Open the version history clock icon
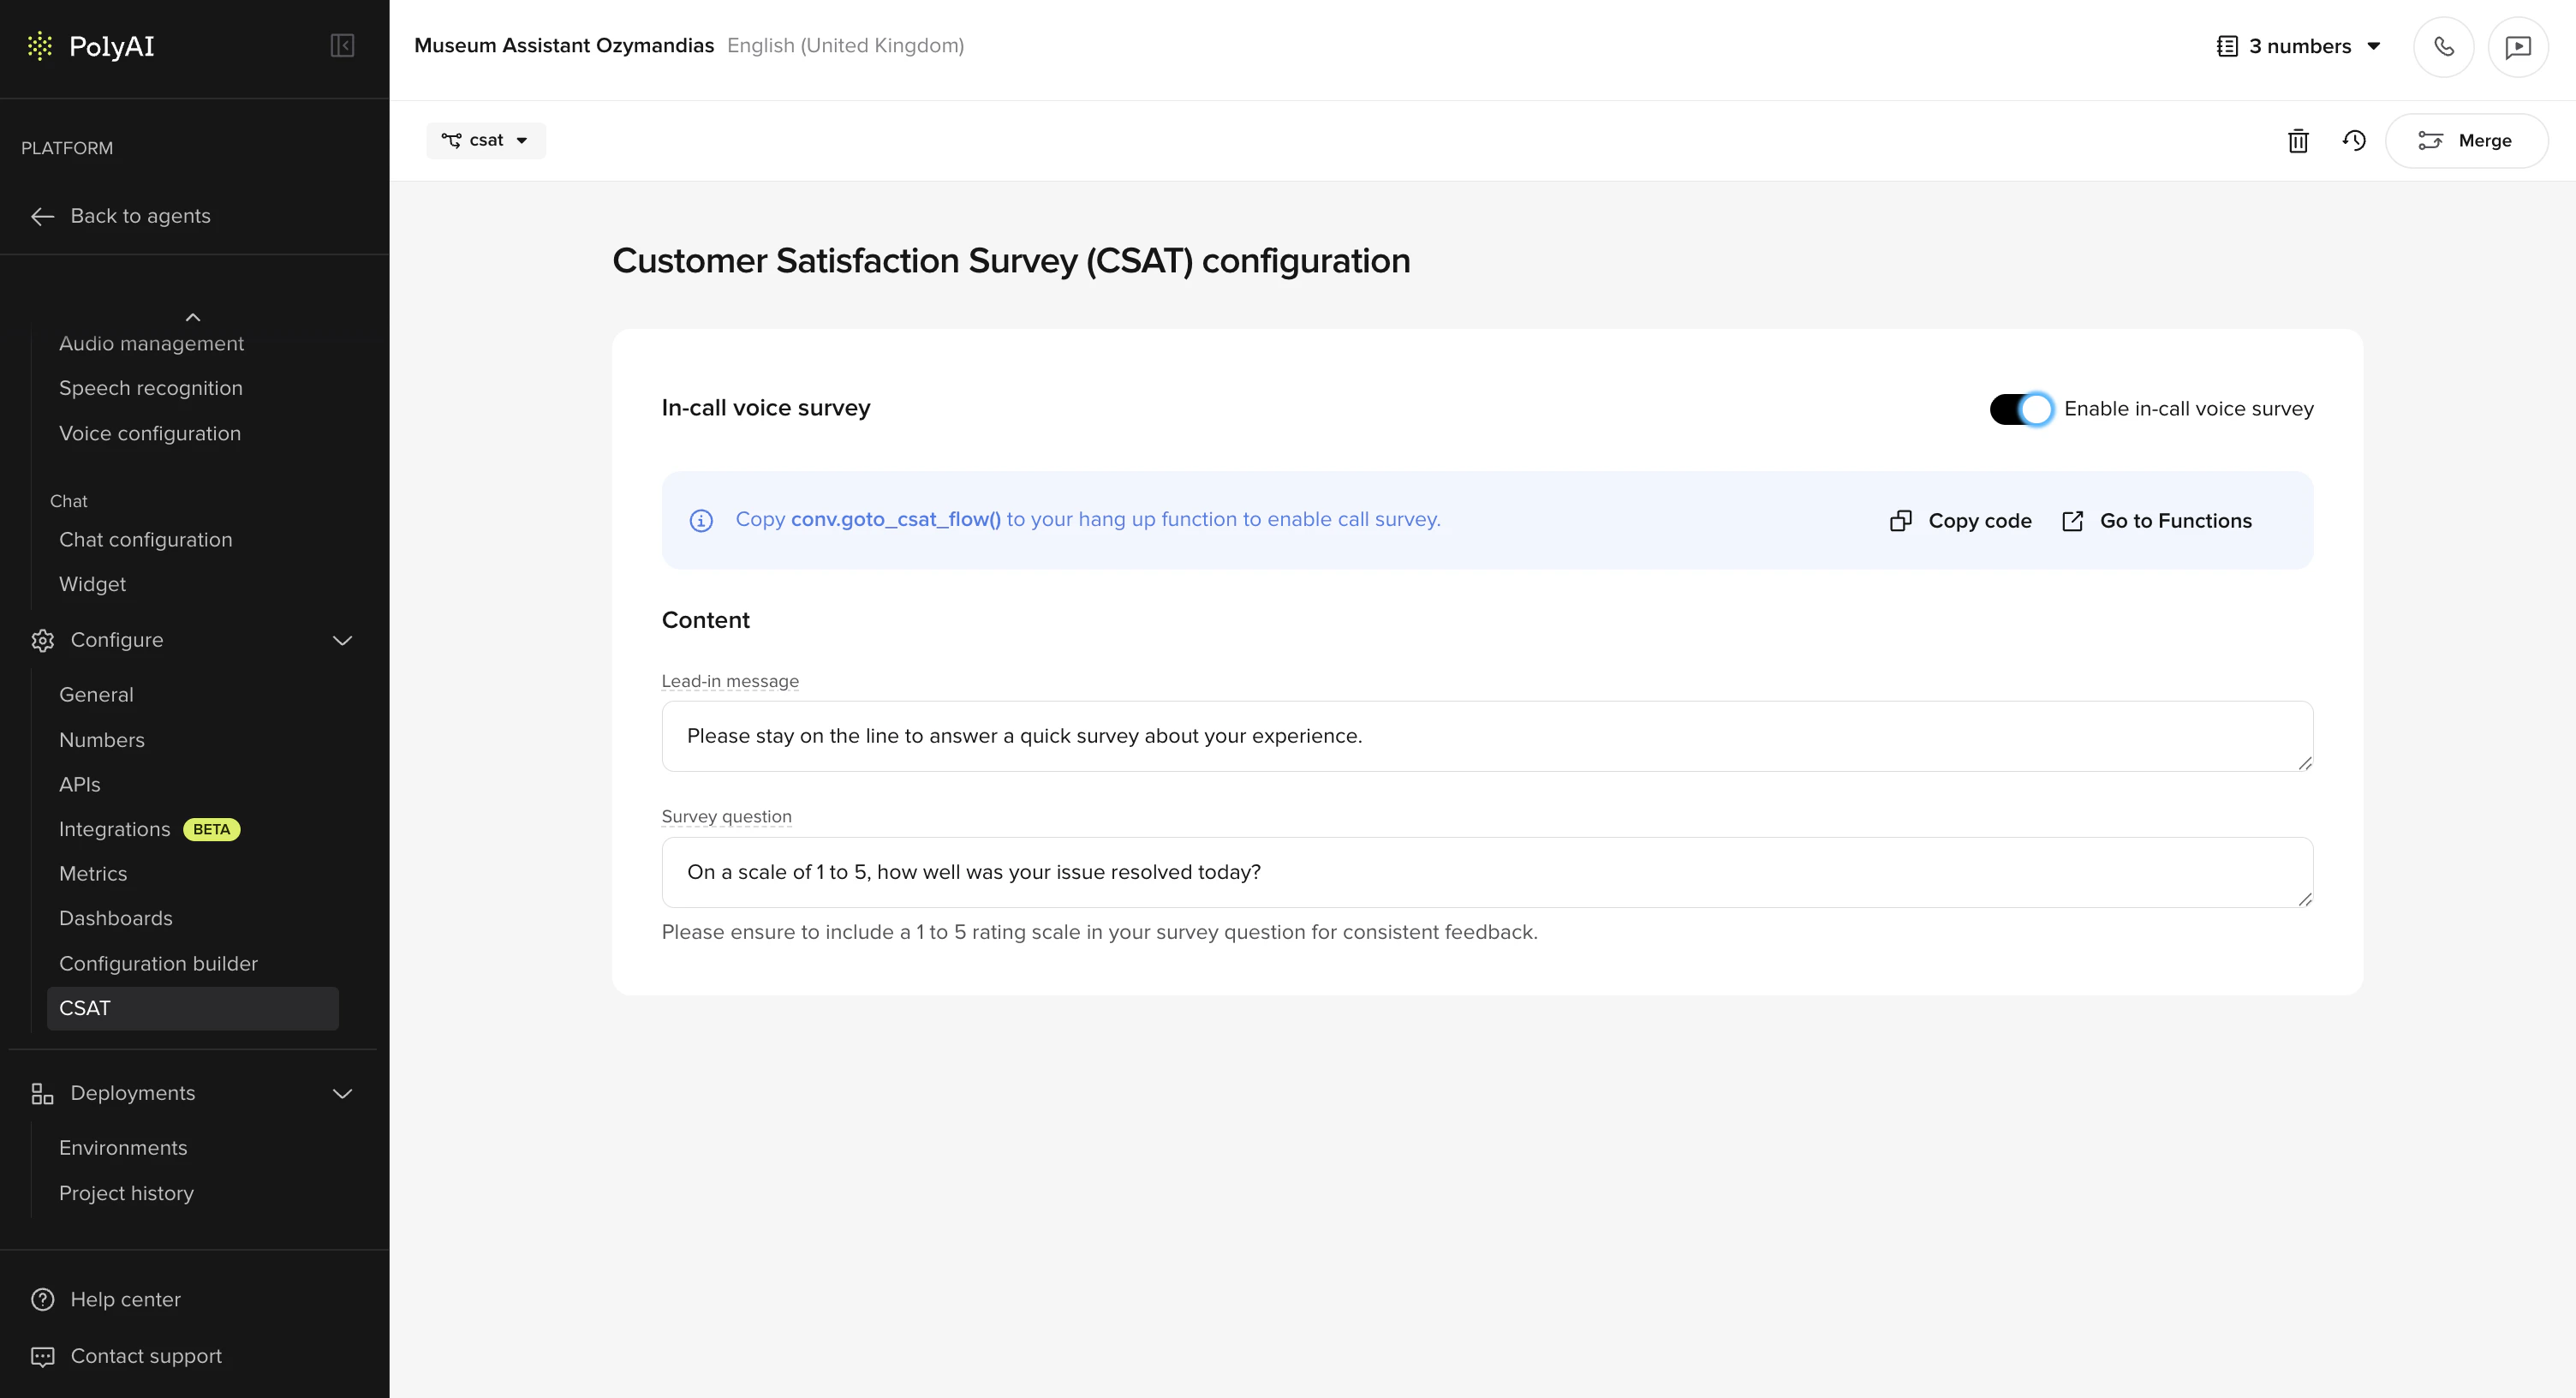The height and width of the screenshot is (1398, 2576). pos(2354,141)
